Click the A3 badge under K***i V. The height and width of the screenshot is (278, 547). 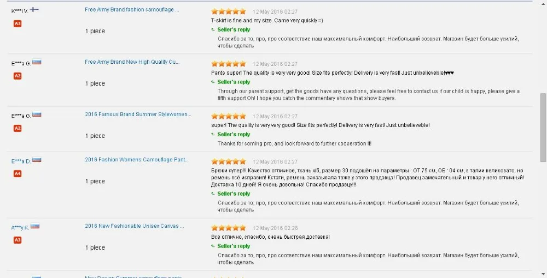[x=18, y=23]
